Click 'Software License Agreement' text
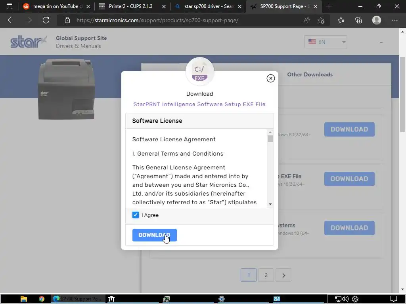Viewport: 406px width, 304px height. point(174,139)
